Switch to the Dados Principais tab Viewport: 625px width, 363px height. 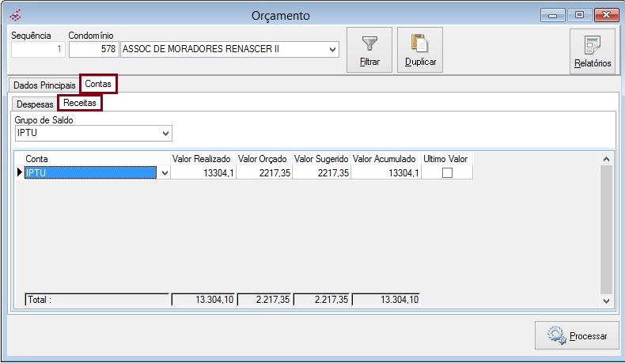44,85
